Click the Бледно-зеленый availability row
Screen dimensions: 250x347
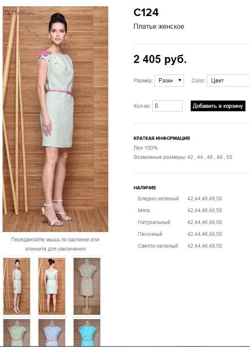pos(180,199)
